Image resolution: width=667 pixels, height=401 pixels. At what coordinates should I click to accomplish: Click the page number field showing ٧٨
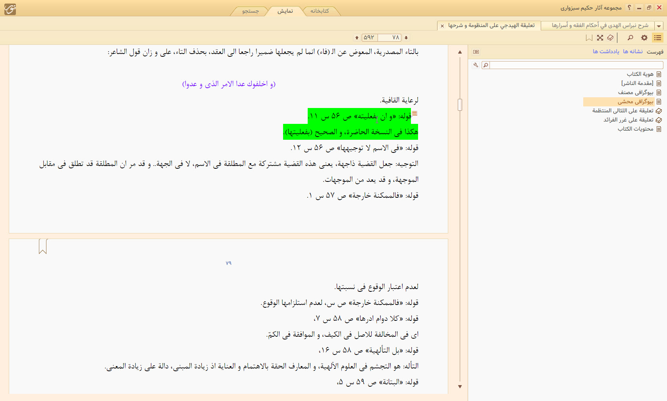389,38
